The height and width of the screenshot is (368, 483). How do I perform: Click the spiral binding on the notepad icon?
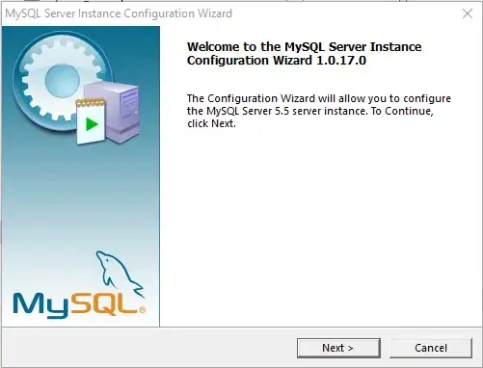[x=91, y=103]
